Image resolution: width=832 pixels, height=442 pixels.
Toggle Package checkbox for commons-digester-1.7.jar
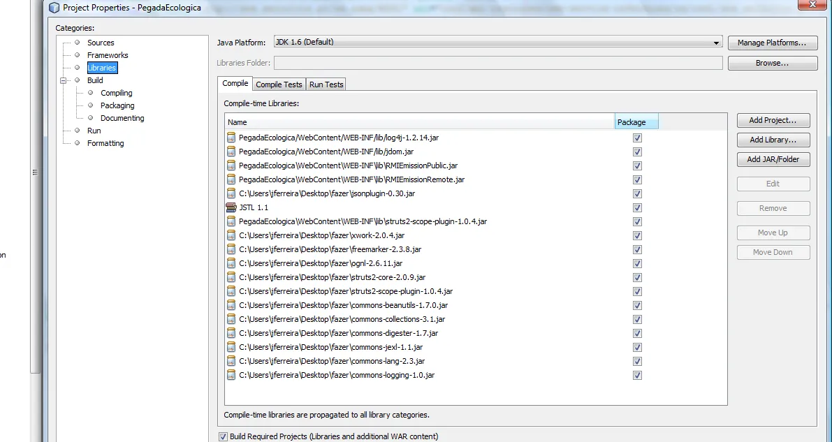click(x=637, y=333)
